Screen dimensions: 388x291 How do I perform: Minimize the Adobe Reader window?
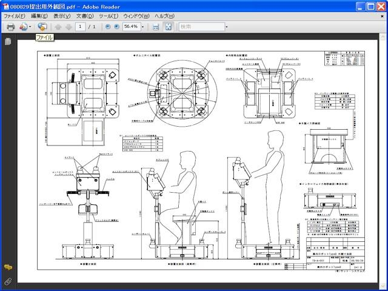(360, 7)
